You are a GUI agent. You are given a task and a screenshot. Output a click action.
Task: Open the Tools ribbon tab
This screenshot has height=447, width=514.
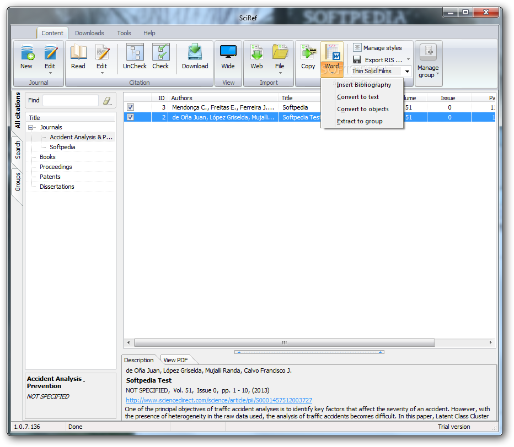(124, 33)
